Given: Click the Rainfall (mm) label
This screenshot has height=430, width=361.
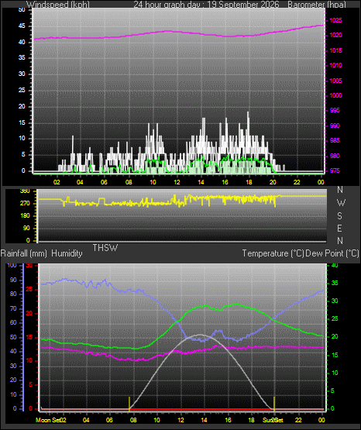Looking at the screenshot, I should point(23,253).
